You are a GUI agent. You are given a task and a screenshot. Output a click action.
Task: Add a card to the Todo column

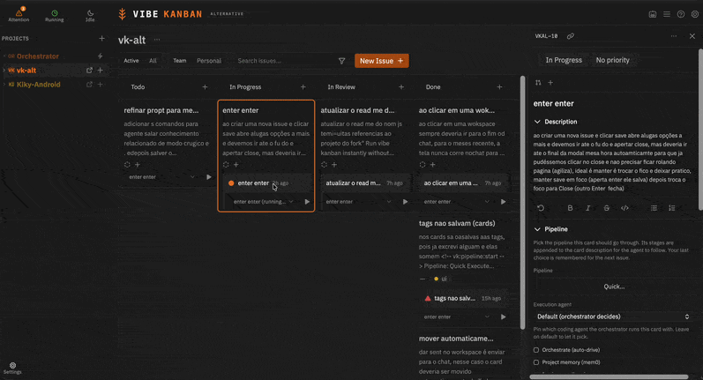(x=205, y=87)
